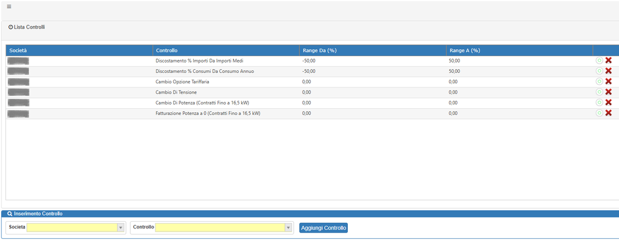The height and width of the screenshot is (243, 619).
Task: Open the Controllo dropdown arrow
Action: tap(288, 228)
